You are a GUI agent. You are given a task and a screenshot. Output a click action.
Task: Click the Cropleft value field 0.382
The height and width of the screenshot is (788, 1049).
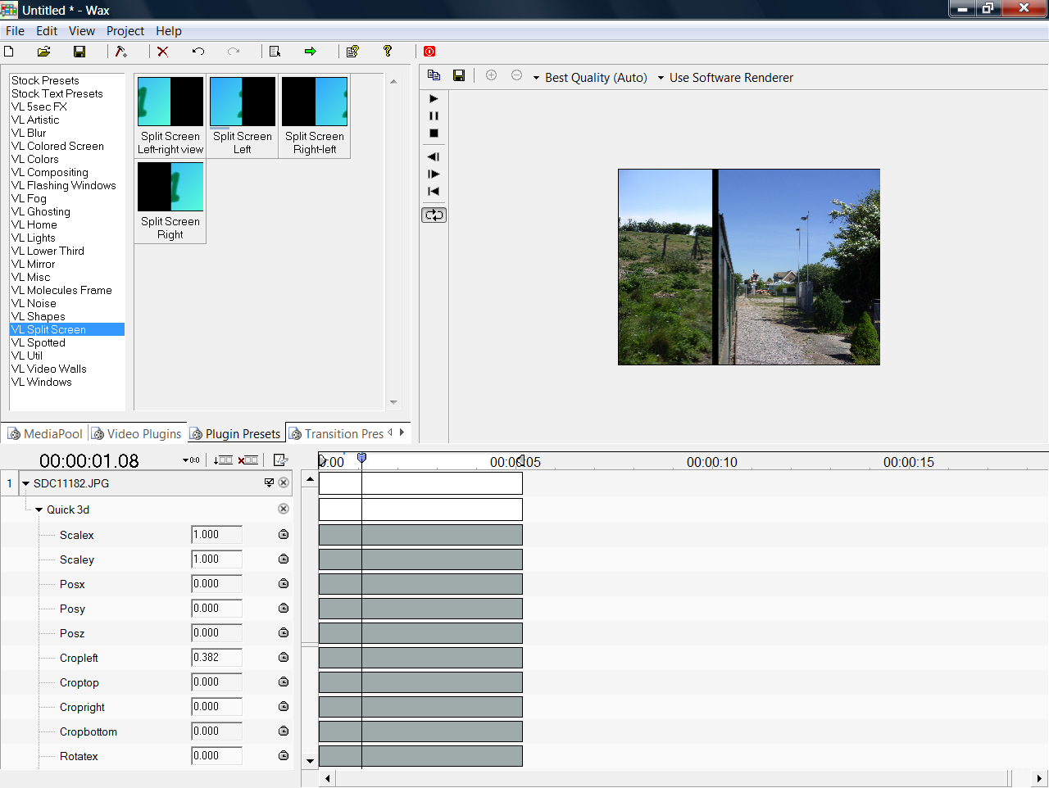tap(216, 658)
